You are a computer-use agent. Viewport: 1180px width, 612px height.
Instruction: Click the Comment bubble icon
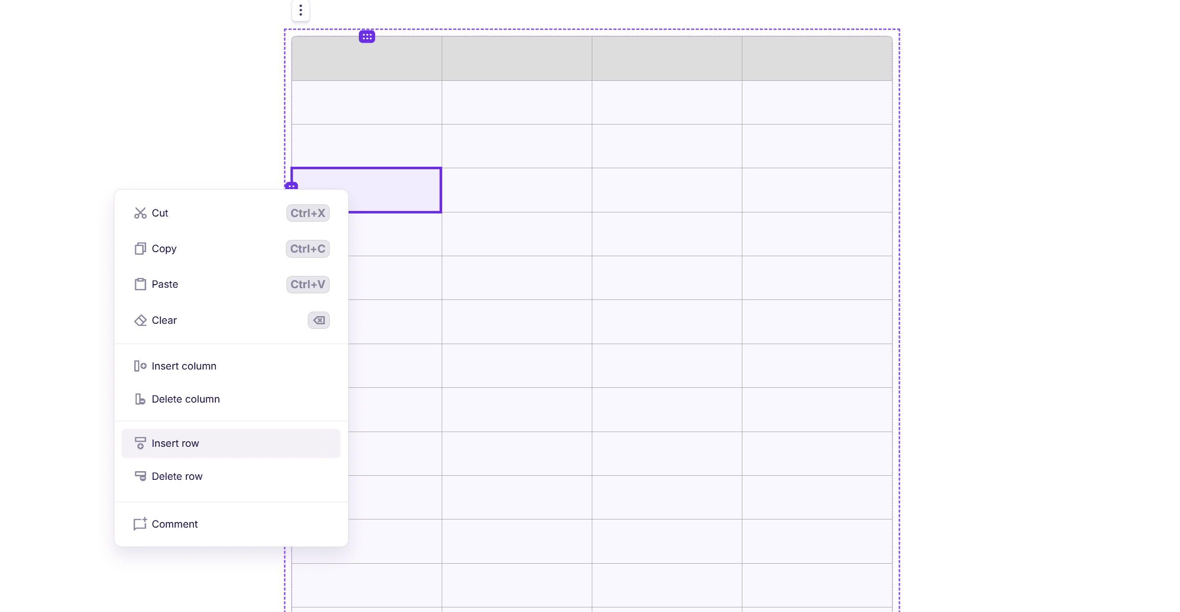point(140,524)
